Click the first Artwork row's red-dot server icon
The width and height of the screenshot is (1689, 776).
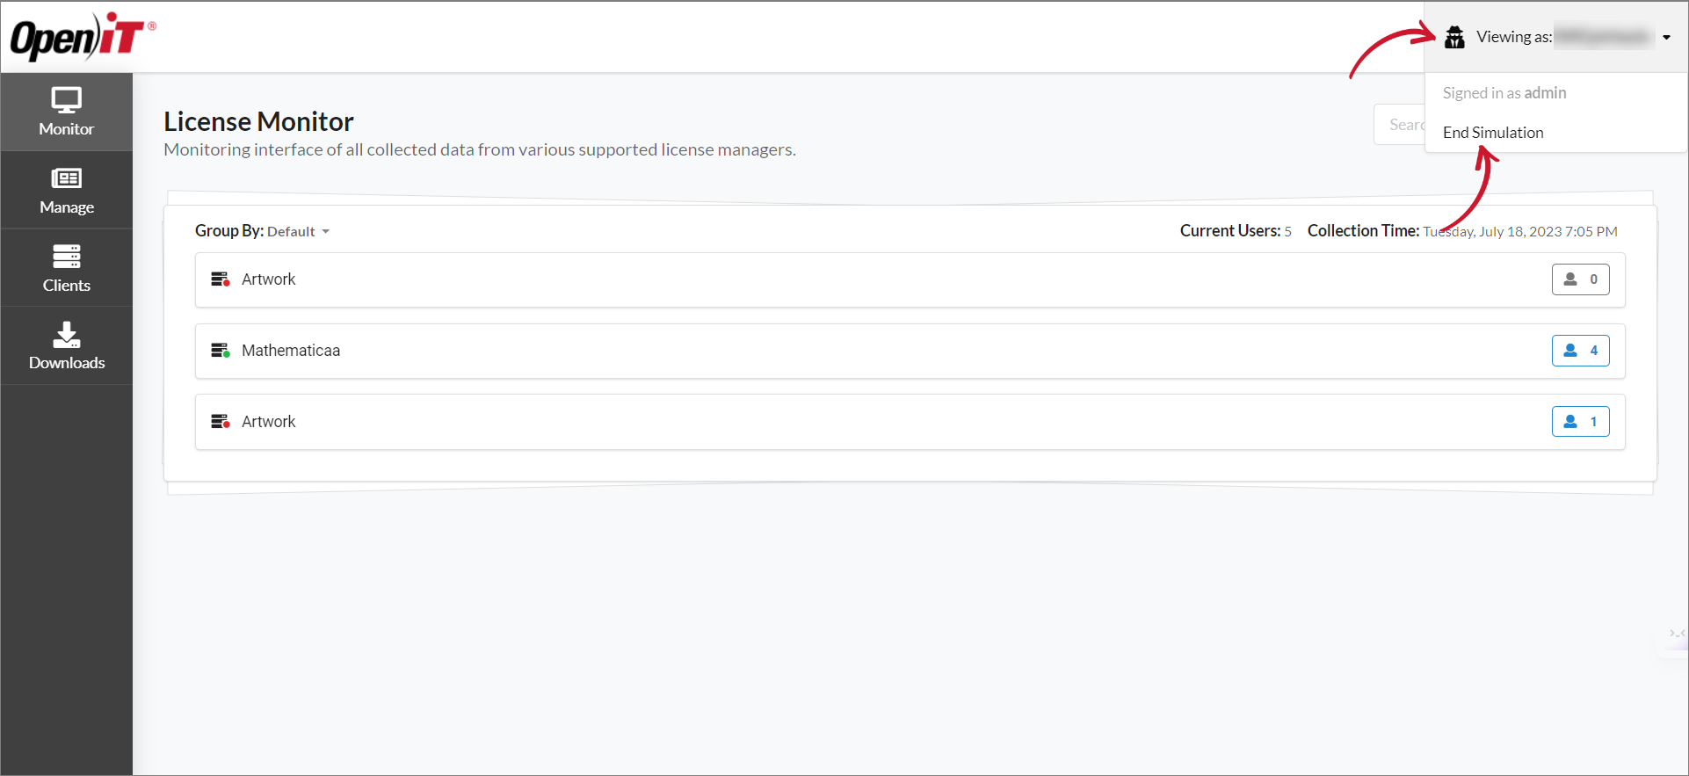pos(220,279)
